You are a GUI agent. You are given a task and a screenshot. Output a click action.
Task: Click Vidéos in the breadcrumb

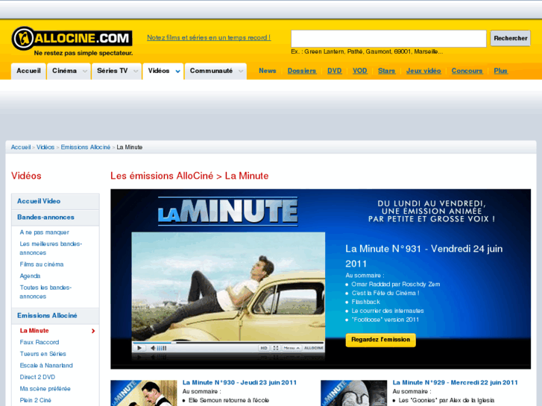click(45, 148)
